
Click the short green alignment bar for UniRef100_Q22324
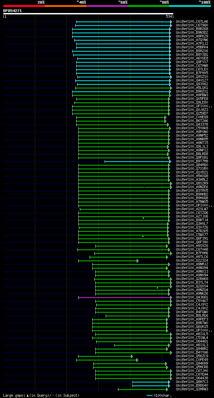108,261
